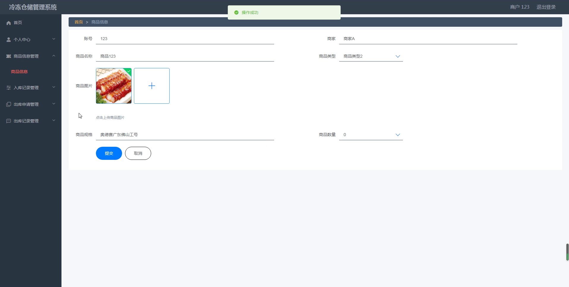The image size is (569, 287).
Task: Click the 账号 input field
Action: [185, 39]
